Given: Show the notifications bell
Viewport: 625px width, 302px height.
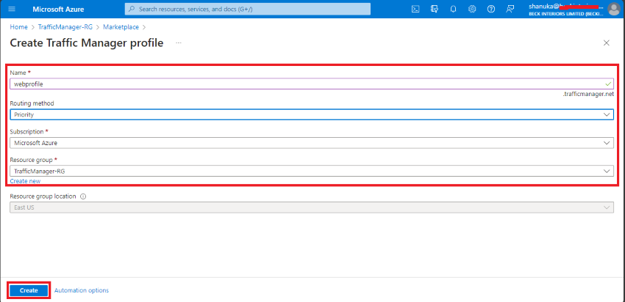Looking at the screenshot, I should 453,9.
